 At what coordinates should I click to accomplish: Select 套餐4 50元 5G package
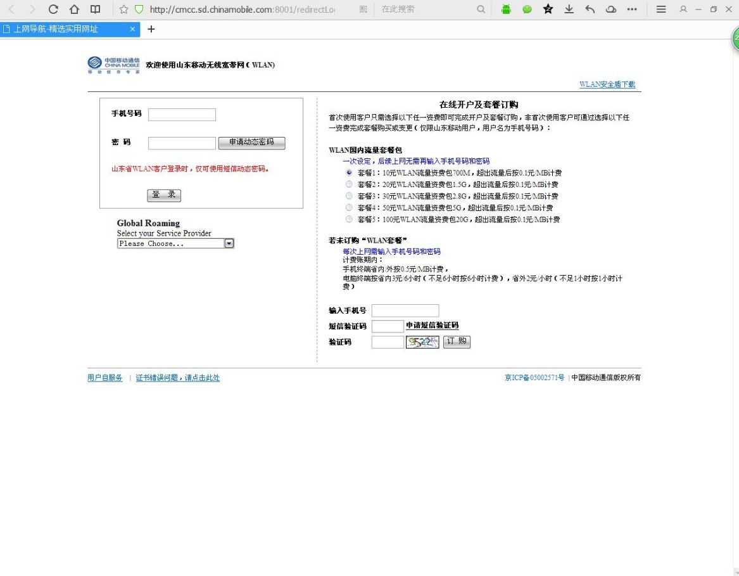349,208
